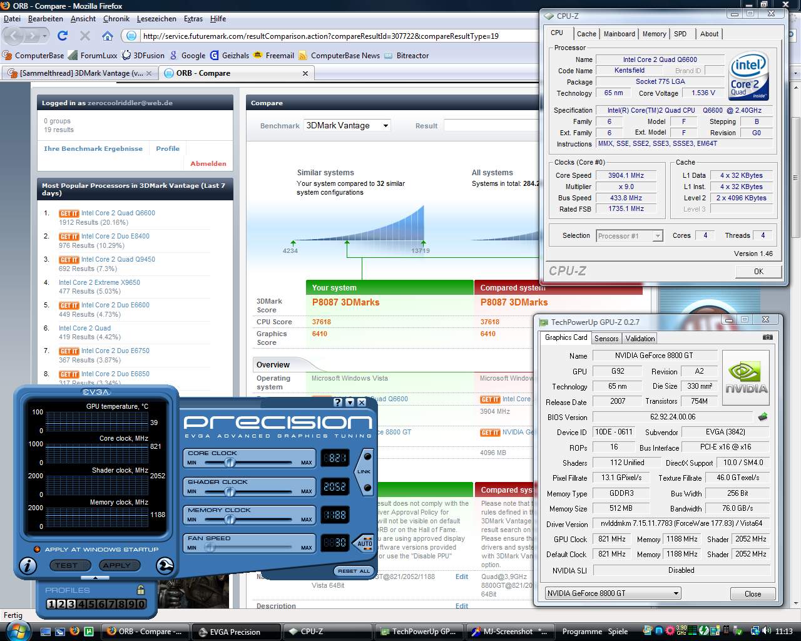Image resolution: width=801 pixels, height=641 pixels.
Task: Click the Memory Clock slider handle
Action: (x=230, y=520)
